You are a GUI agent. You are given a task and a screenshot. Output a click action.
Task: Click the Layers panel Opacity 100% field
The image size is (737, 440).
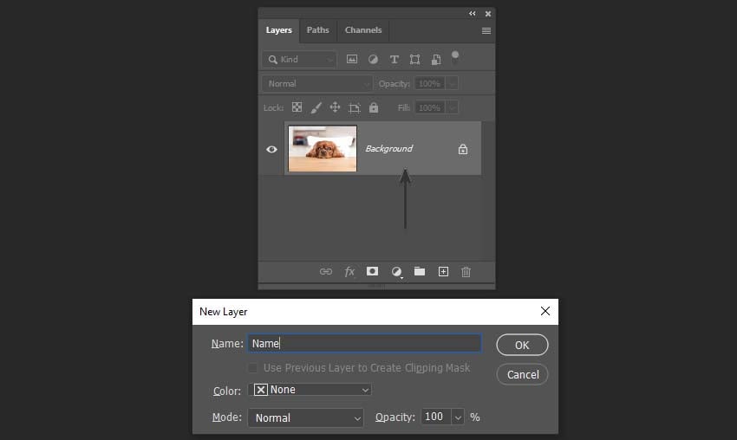tap(429, 84)
